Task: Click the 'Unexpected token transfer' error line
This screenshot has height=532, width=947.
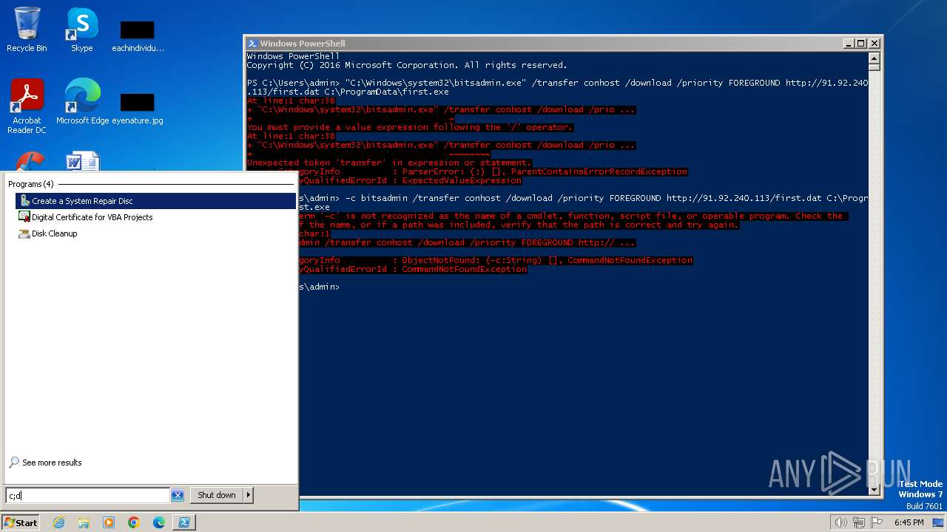Action: click(x=389, y=163)
